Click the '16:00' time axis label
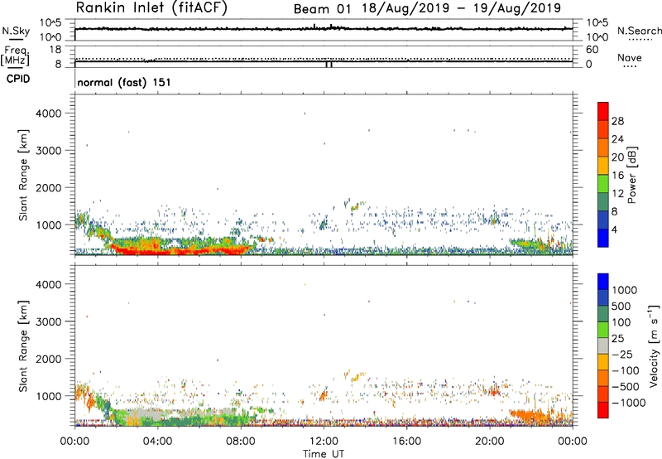The image size is (662, 459). tap(406, 442)
